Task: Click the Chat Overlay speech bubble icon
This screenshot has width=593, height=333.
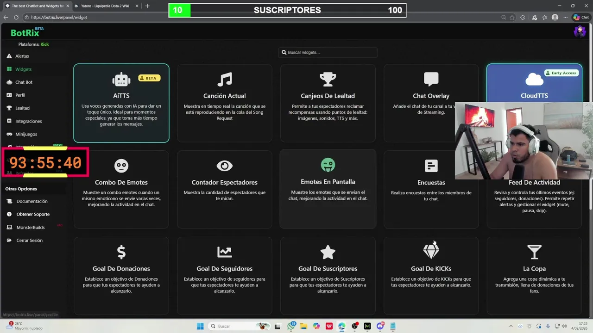Action: 431,79
